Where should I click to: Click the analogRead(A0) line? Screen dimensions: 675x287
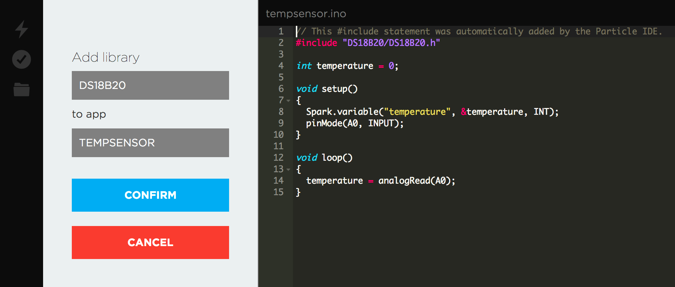point(381,180)
